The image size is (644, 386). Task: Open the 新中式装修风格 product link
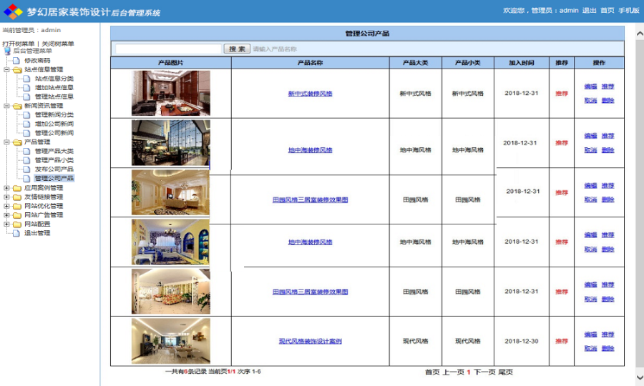[310, 94]
